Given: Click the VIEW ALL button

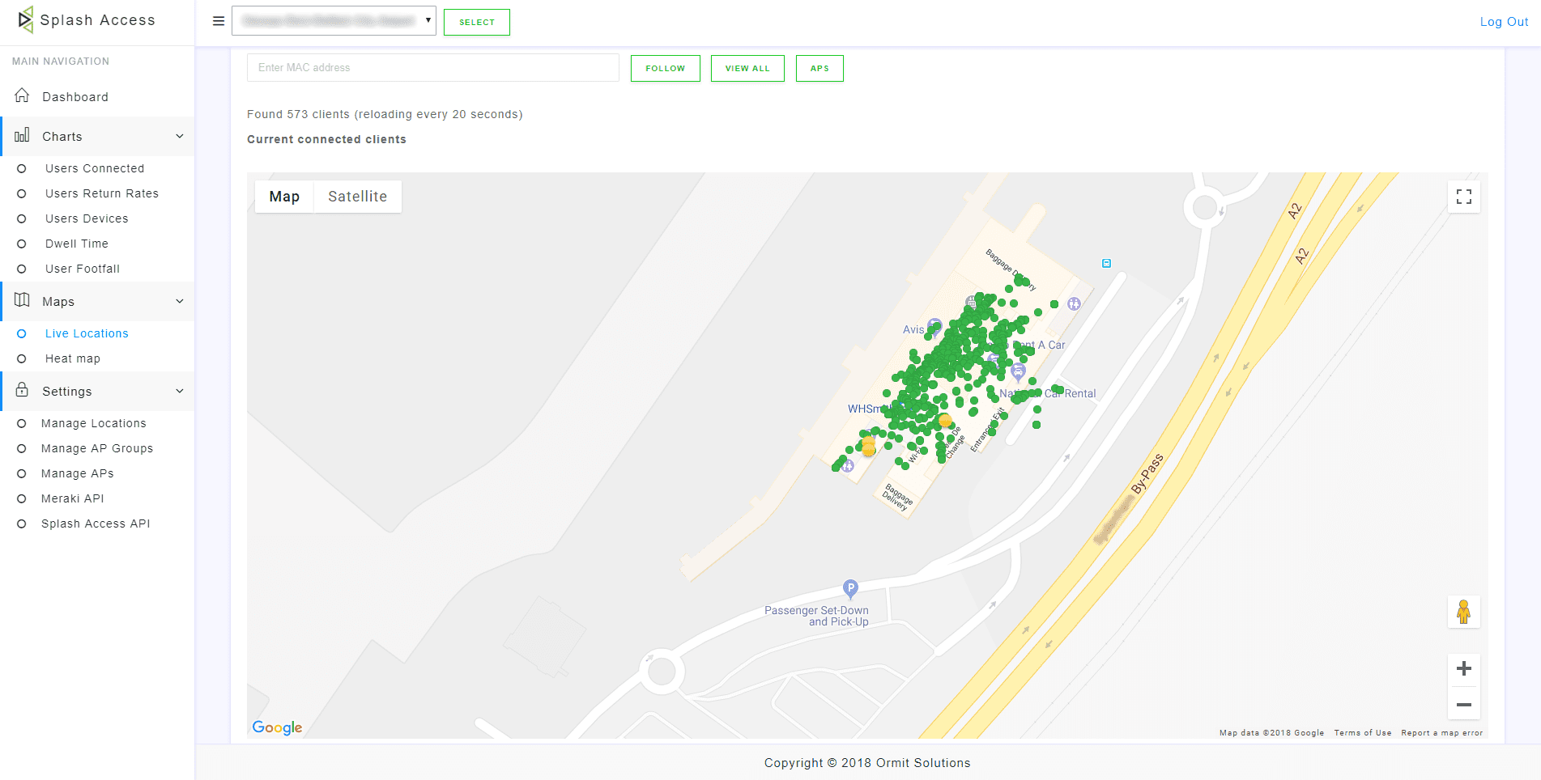Looking at the screenshot, I should [747, 69].
